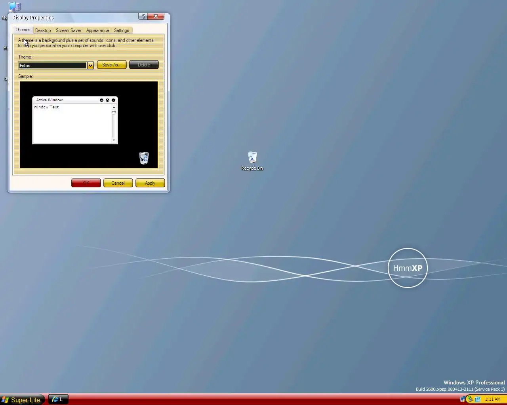Switch to the Themes tab
Image resolution: width=507 pixels, height=405 pixels.
[x=23, y=30]
